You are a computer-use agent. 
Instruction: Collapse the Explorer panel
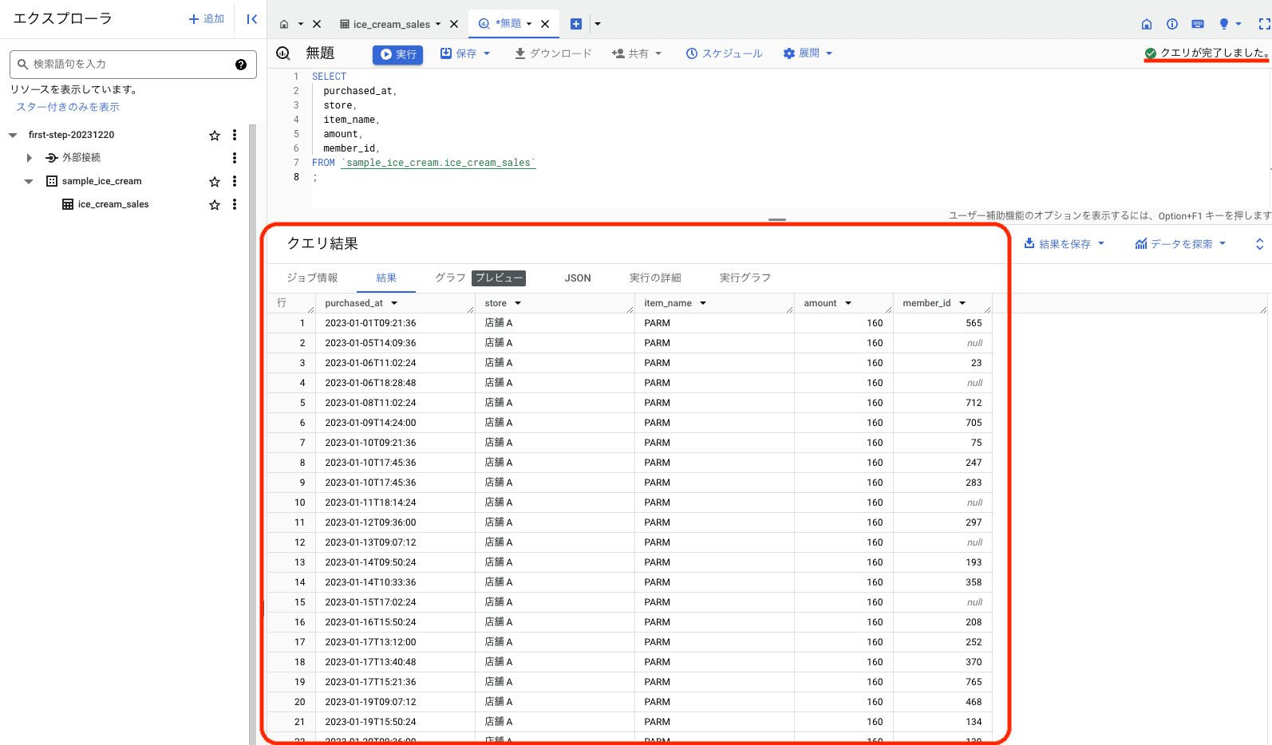251,19
